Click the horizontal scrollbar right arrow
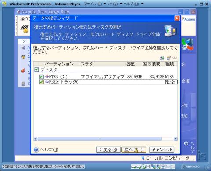This screenshot has height=171, width=211. [x=175, y=138]
